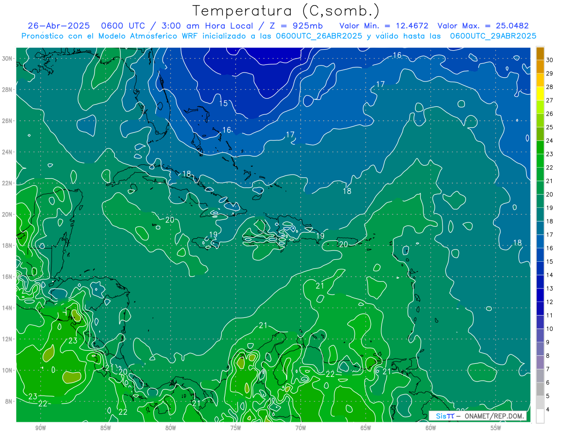Image resolution: width=562 pixels, height=434 pixels.
Task: Click the "Valor Min. = 12.4672" text
Action: pos(384,26)
